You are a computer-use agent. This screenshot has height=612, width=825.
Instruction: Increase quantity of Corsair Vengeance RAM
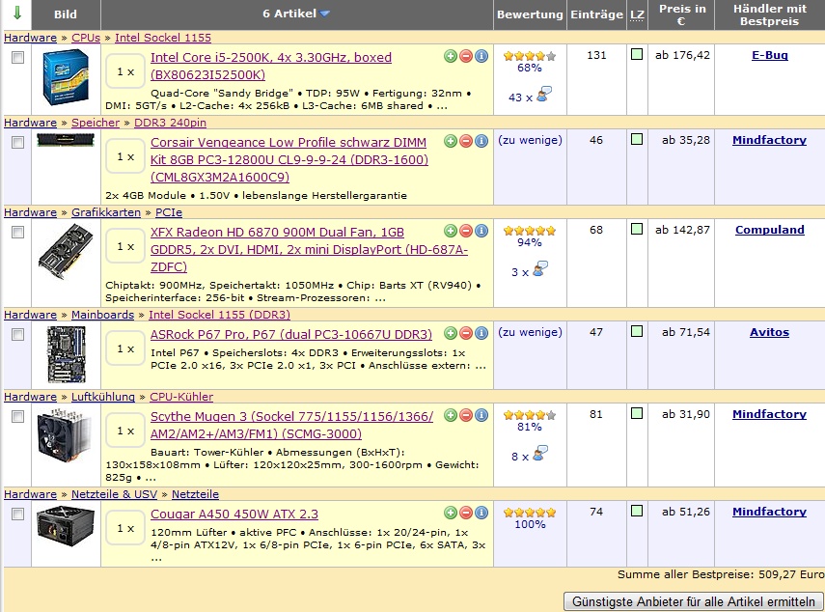coord(451,141)
